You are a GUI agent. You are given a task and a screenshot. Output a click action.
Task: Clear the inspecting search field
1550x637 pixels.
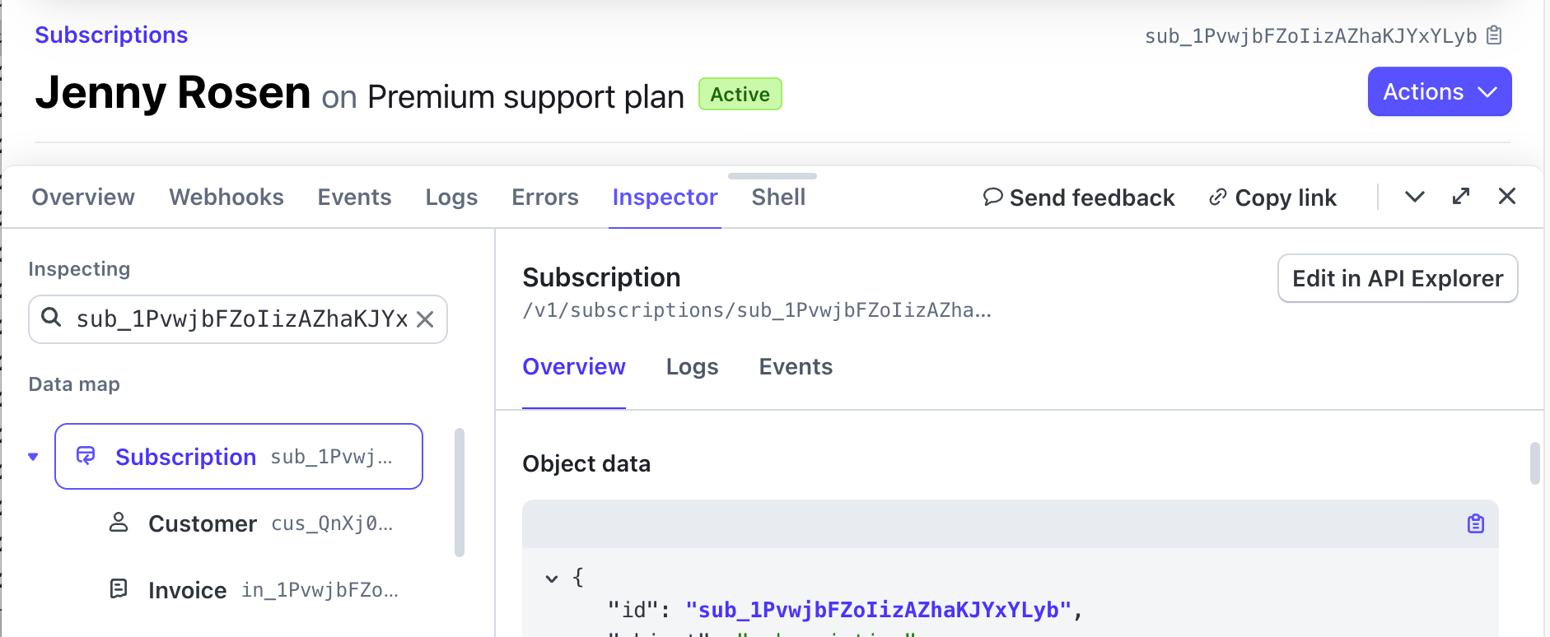[x=425, y=319]
